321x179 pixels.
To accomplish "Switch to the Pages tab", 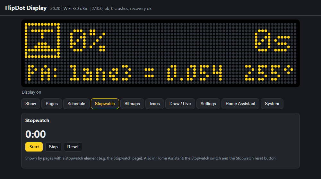I will pos(52,104).
